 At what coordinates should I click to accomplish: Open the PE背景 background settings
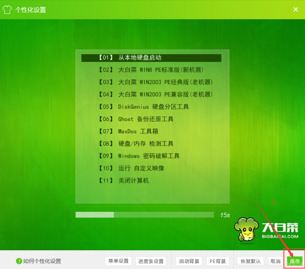[x=218, y=261]
